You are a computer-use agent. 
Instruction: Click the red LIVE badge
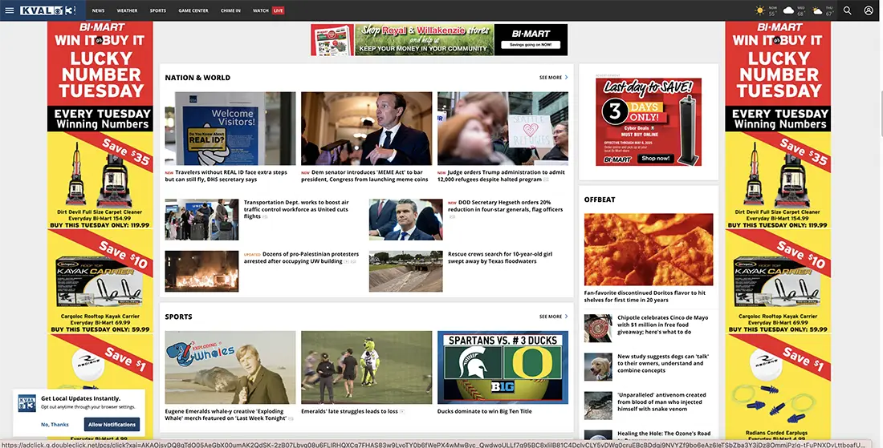279,10
